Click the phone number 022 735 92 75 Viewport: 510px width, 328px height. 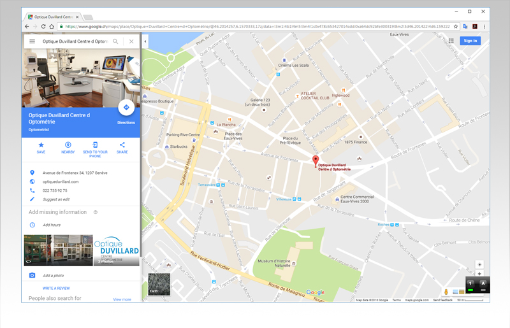(55, 190)
